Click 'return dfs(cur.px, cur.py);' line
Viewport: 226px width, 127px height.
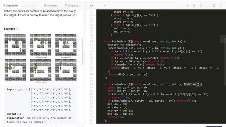(x=128, y=74)
